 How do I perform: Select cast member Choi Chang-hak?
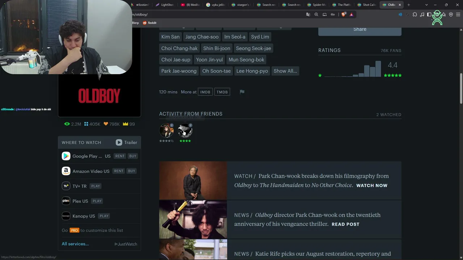coord(179,48)
